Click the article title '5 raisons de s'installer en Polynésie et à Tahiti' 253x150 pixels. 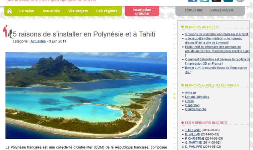84,34
